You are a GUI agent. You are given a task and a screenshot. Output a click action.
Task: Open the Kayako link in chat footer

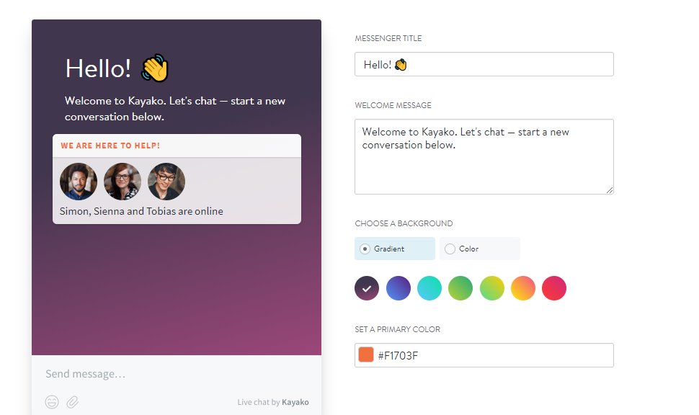click(295, 402)
